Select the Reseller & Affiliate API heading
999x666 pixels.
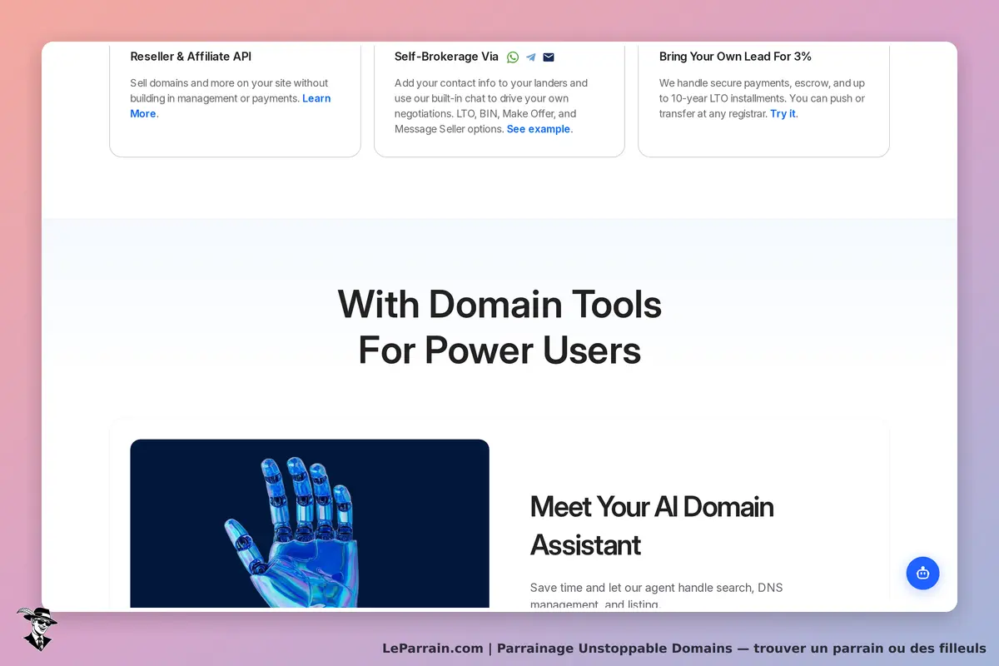[x=191, y=57]
